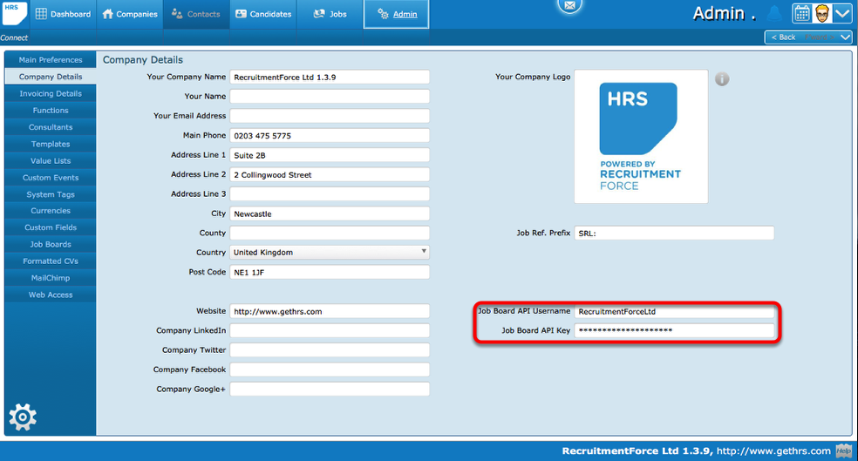Click footer link http://www.gethrs.com
This screenshot has width=858, height=461.
click(773, 451)
